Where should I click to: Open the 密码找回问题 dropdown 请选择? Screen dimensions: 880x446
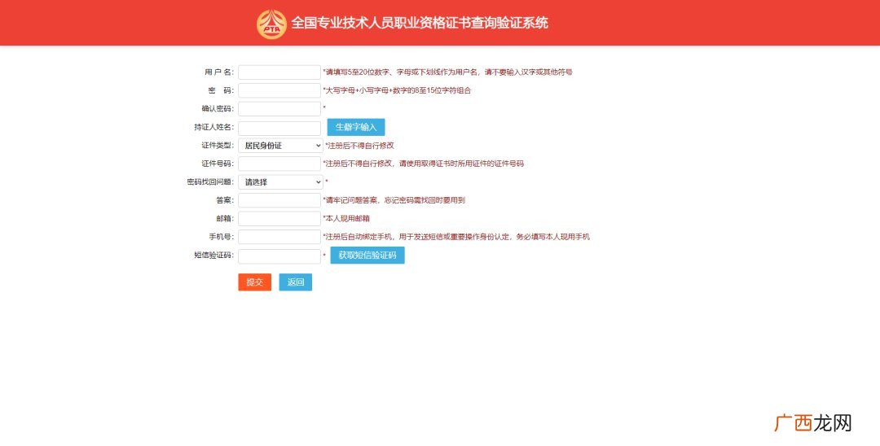[280, 182]
